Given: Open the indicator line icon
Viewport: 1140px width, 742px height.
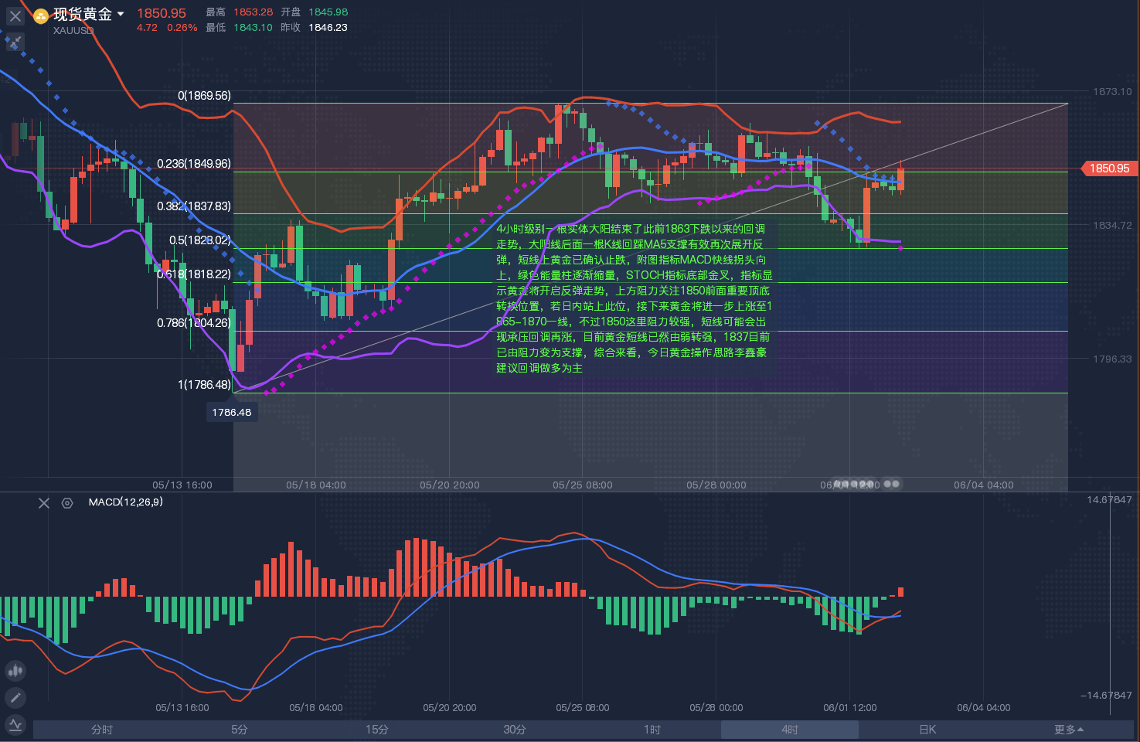Looking at the screenshot, I should (x=15, y=725).
